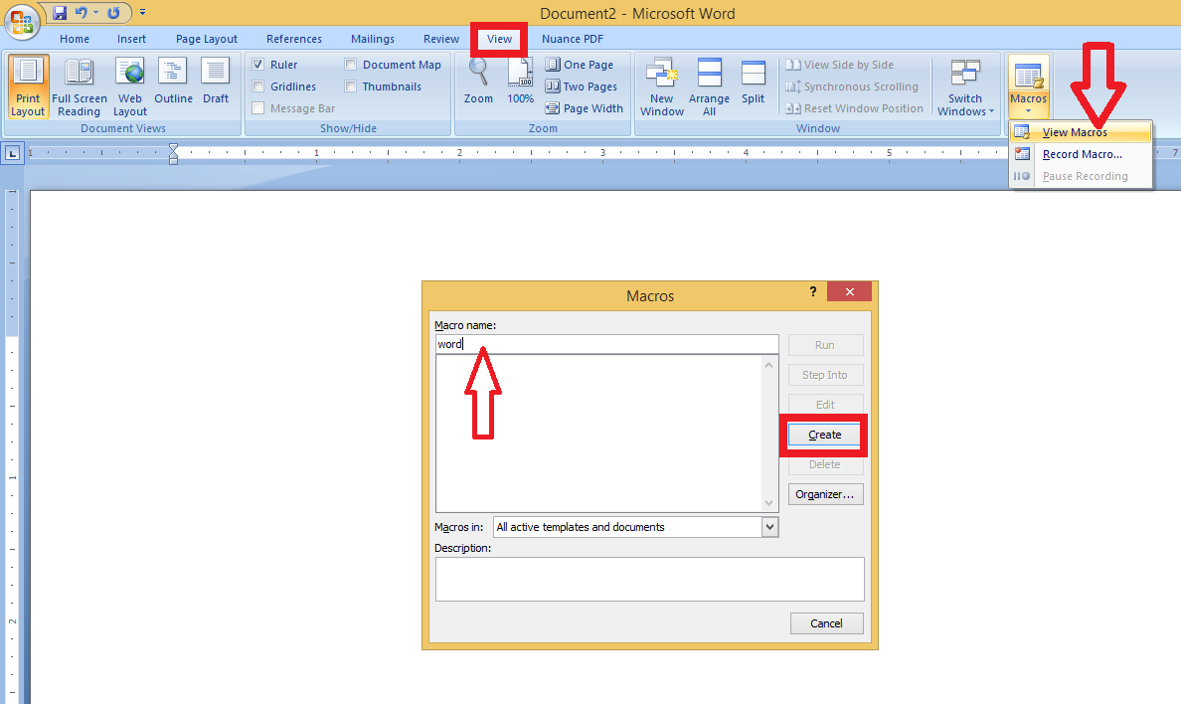Close the Macros dialog with X
The image size is (1181, 704).
[x=850, y=291]
